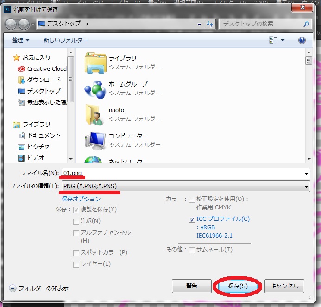The image size is (321, 307).
Task: Open the blue help question mark
Action: click(302, 40)
